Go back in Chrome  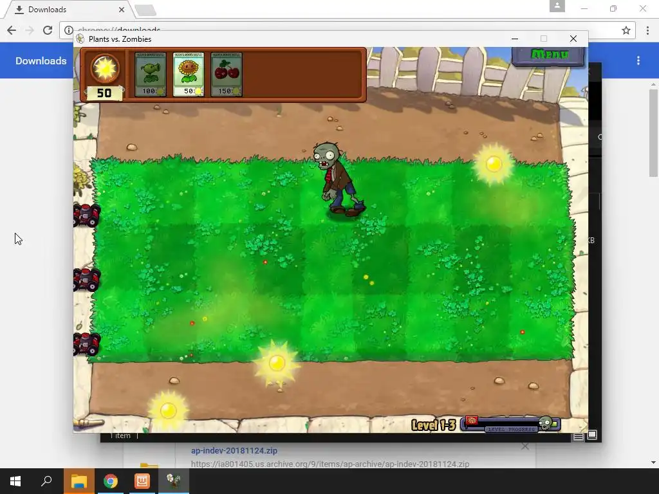click(x=12, y=30)
